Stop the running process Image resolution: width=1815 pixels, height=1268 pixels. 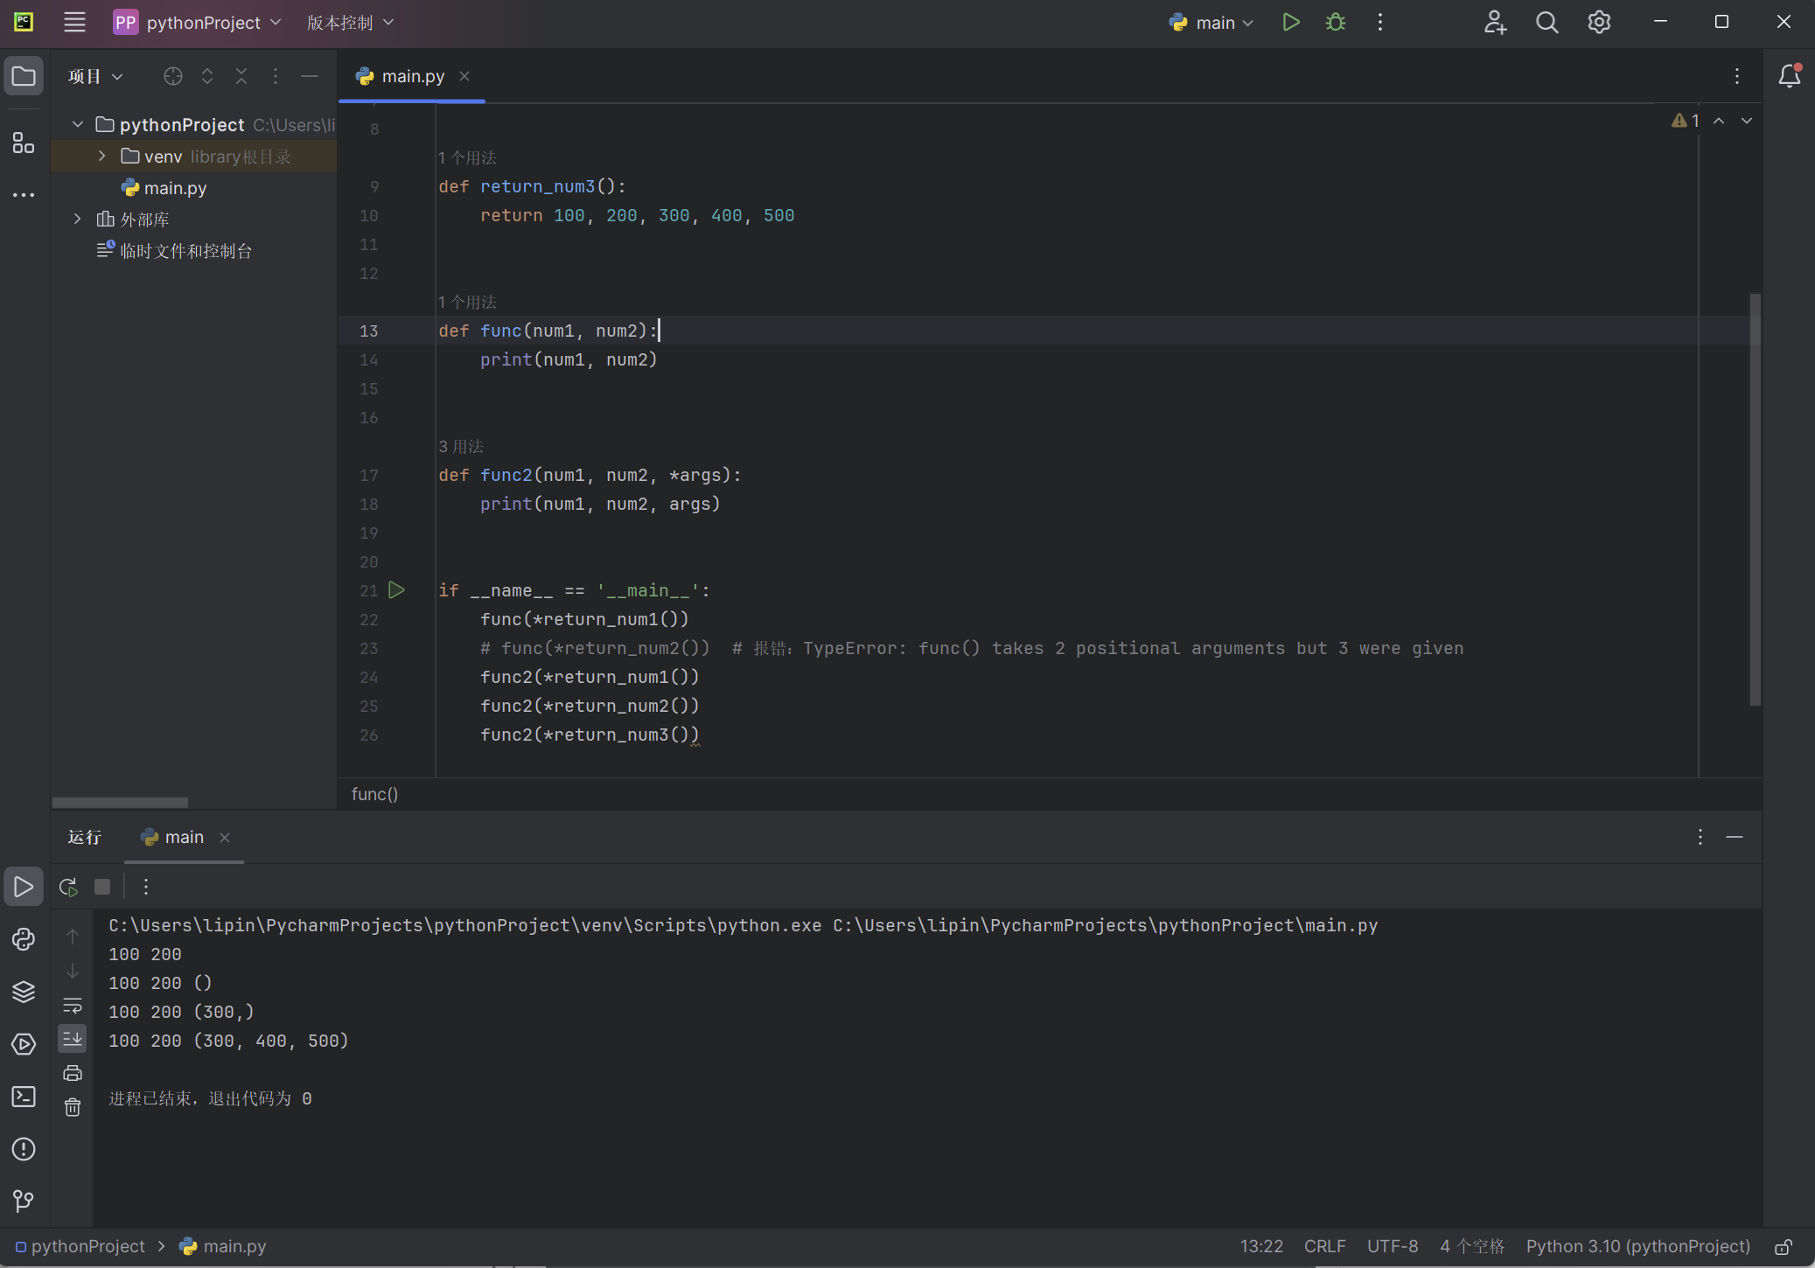[102, 887]
